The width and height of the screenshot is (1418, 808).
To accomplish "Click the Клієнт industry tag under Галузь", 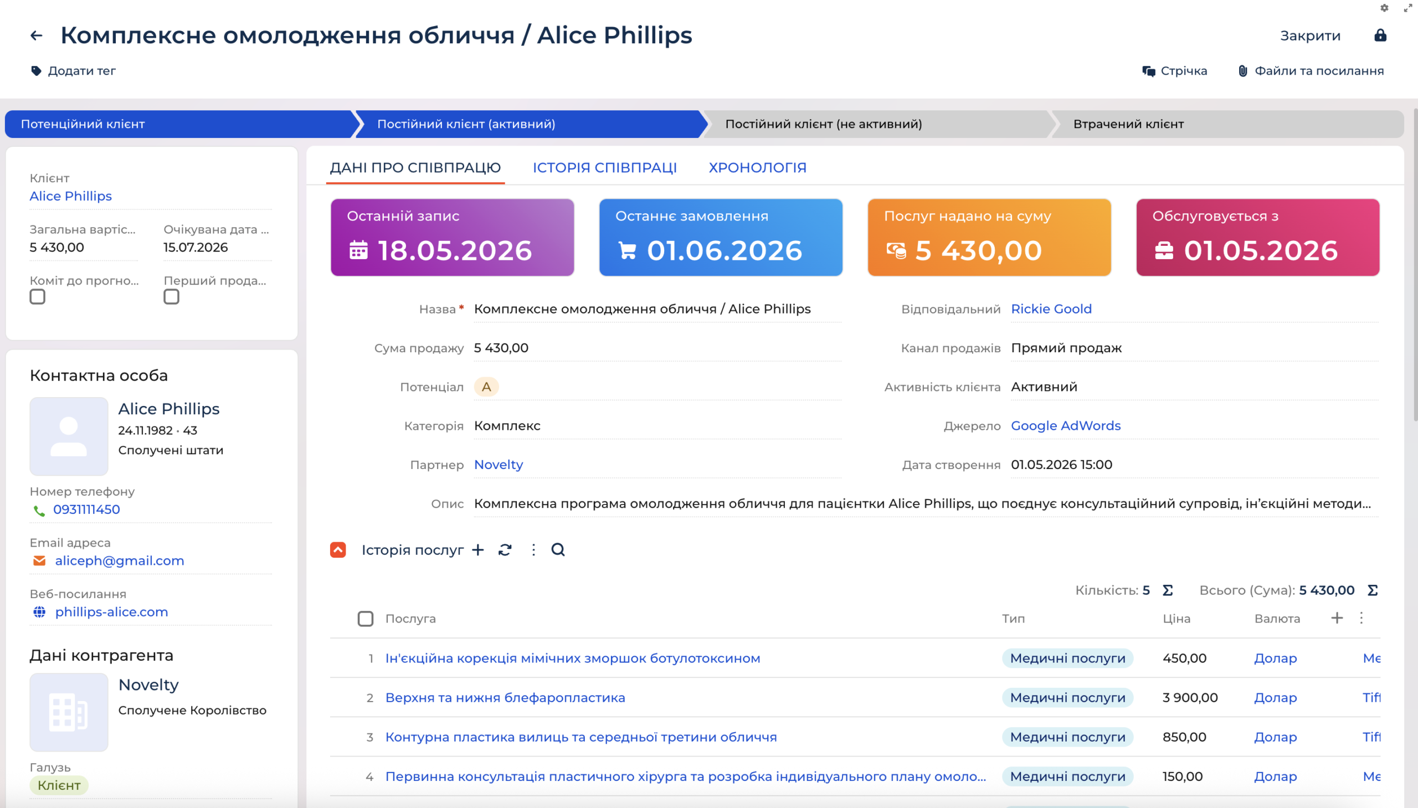I will pyautogui.click(x=59, y=785).
